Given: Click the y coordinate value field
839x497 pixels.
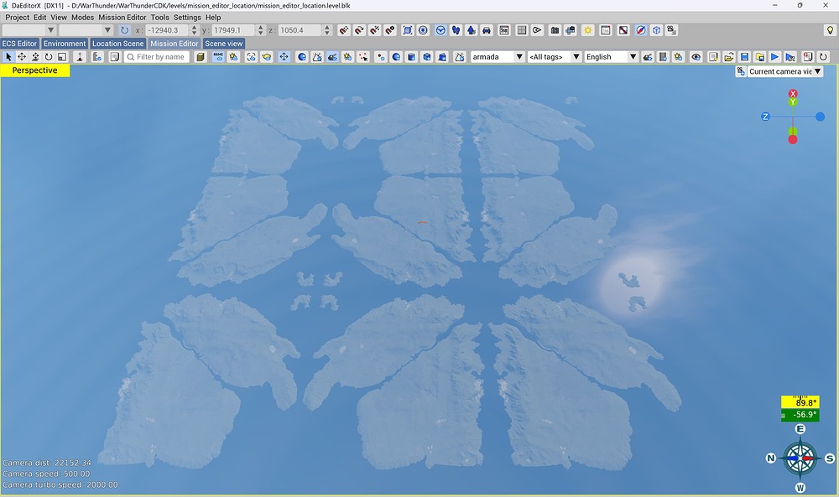Looking at the screenshot, I should click(233, 30).
